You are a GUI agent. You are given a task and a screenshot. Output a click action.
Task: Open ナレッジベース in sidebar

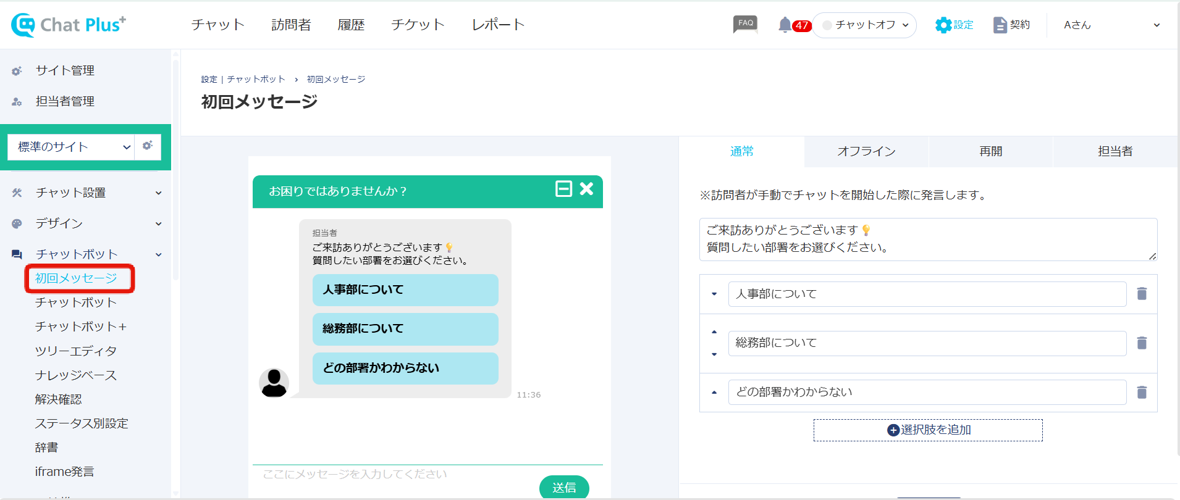click(76, 375)
